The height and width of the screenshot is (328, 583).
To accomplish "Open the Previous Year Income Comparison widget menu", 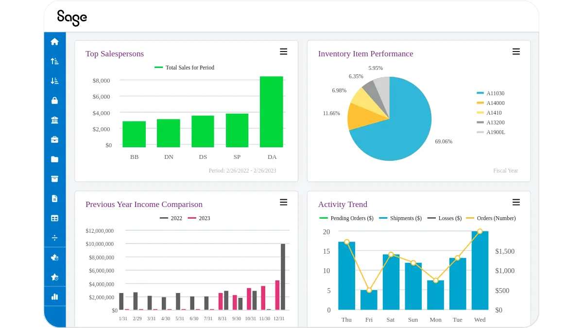I will click(283, 202).
